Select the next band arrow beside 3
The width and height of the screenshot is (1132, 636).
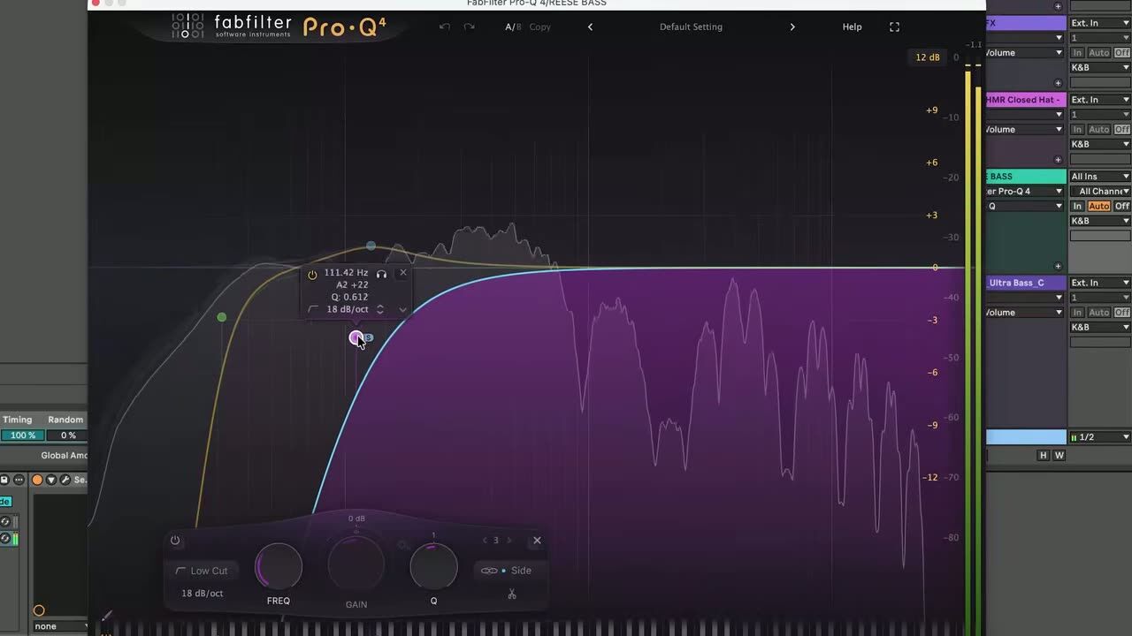point(509,540)
